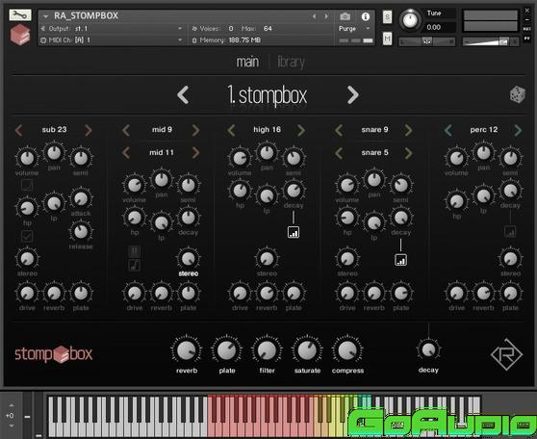Select previous sub 23 sample arrow

coord(19,130)
